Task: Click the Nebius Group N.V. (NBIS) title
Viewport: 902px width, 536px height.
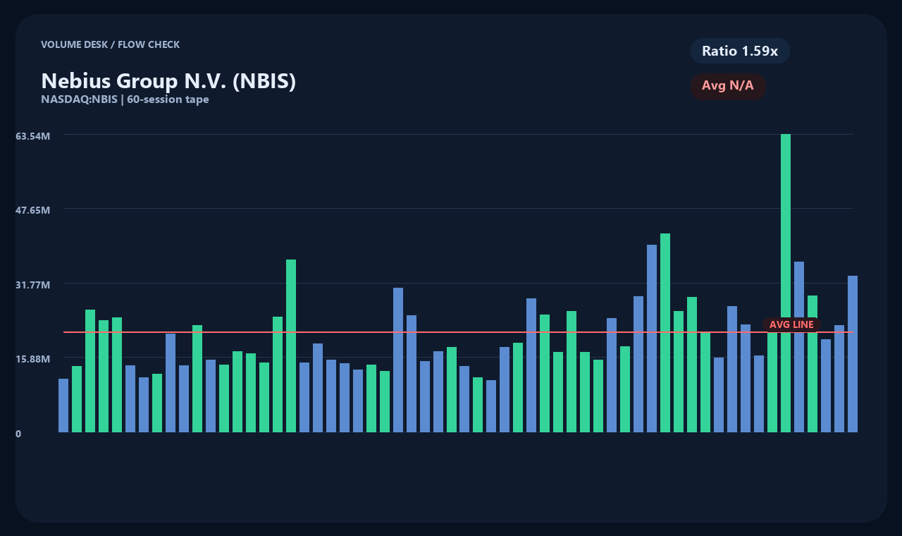Action: [x=168, y=80]
